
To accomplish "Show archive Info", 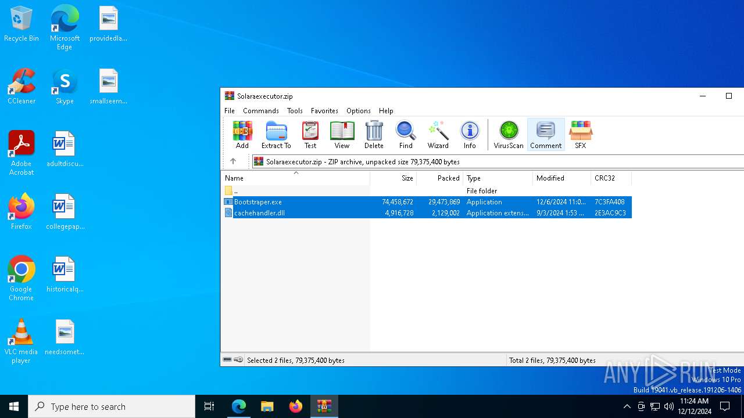I will [470, 135].
